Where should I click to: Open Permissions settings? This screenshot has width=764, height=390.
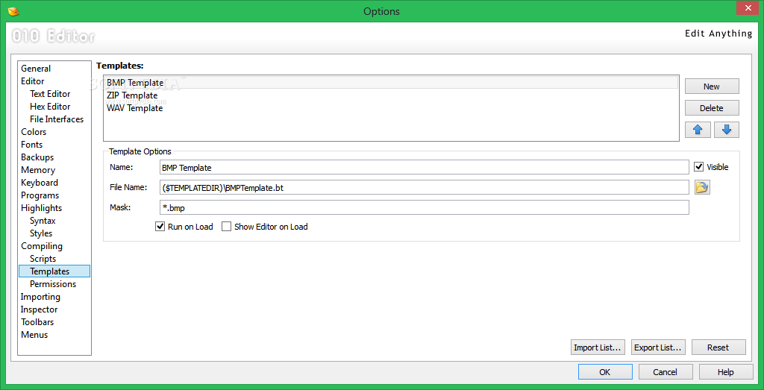pos(53,284)
